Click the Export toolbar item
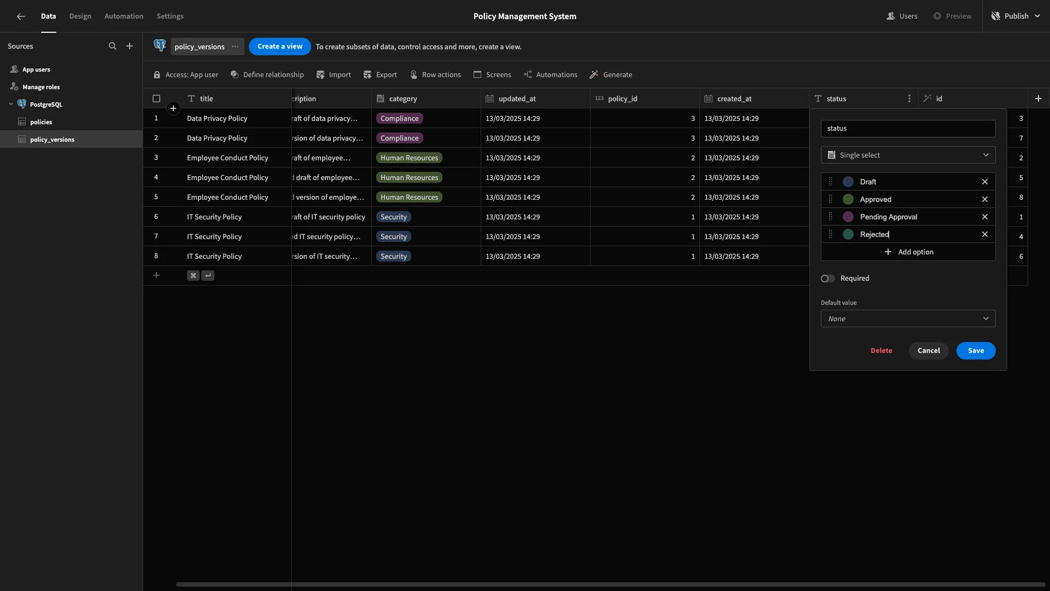This screenshot has width=1050, height=591. (380, 75)
